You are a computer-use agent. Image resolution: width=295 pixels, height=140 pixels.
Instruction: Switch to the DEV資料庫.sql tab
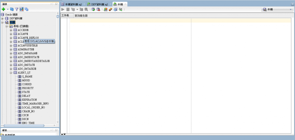tap(100, 4)
